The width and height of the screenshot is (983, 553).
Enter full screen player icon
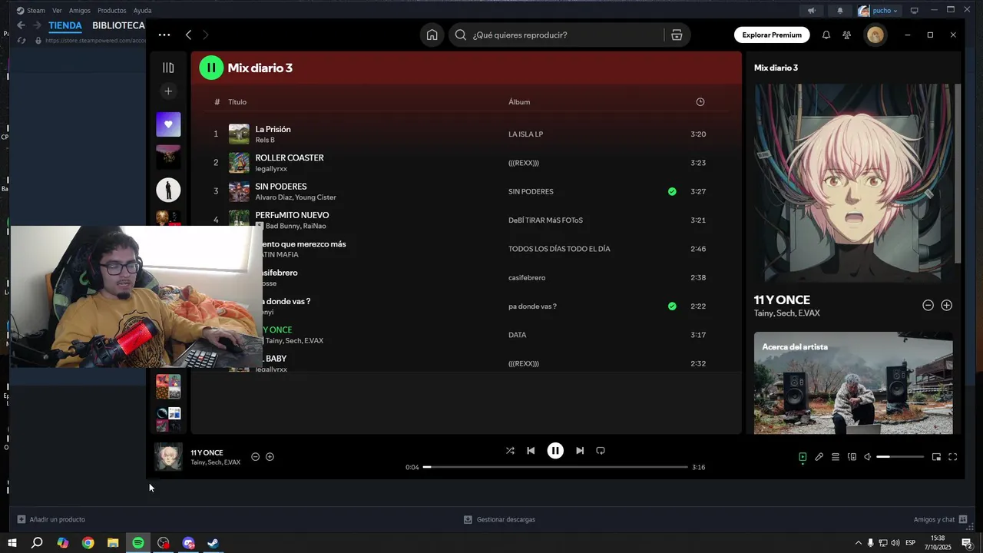(953, 457)
